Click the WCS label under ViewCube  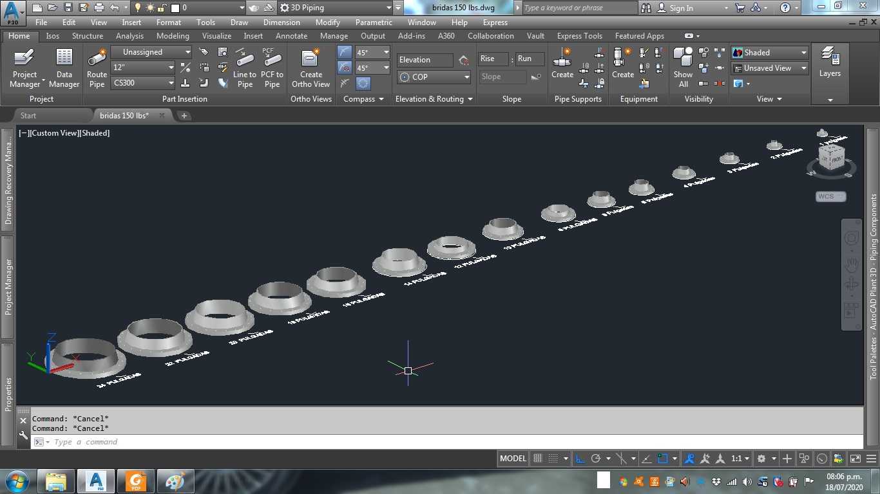tap(831, 197)
